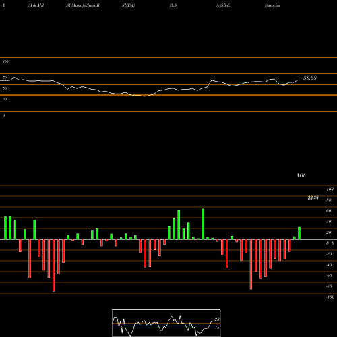Click the lowest dip of the RSI line
This screenshot has height=337, width=337.
click(144, 96)
